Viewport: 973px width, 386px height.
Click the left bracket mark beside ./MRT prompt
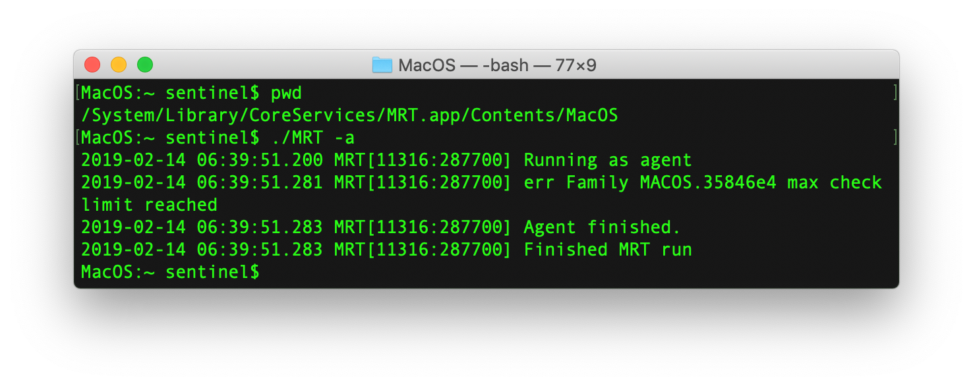coord(78,138)
